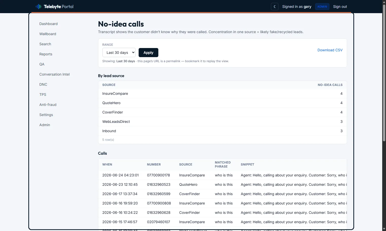Open Search in sidebar

pyautogui.click(x=45, y=44)
